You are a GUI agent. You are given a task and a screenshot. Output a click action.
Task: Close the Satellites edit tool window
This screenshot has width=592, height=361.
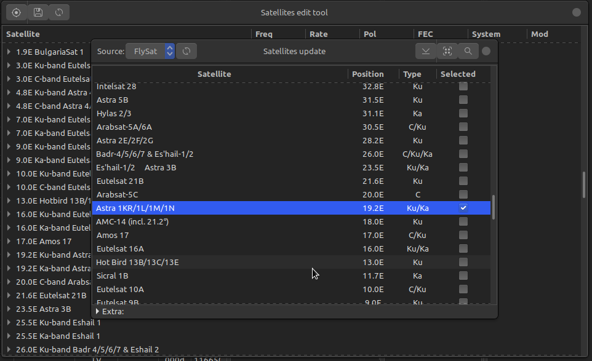pos(576,12)
